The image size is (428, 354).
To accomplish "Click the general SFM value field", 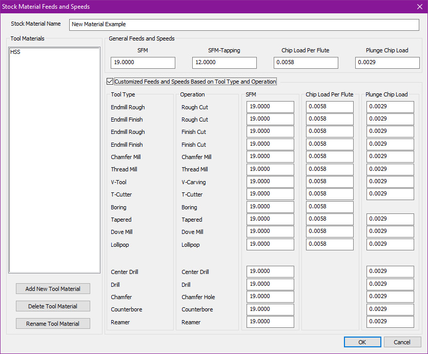I will click(x=142, y=62).
